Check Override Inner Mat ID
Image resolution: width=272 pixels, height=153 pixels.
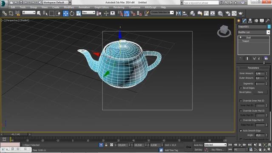(241, 101)
